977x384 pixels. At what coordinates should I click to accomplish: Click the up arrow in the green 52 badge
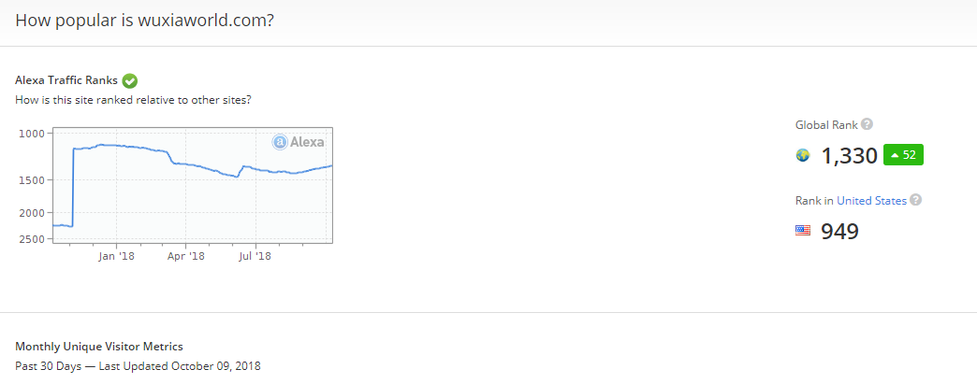tap(895, 155)
